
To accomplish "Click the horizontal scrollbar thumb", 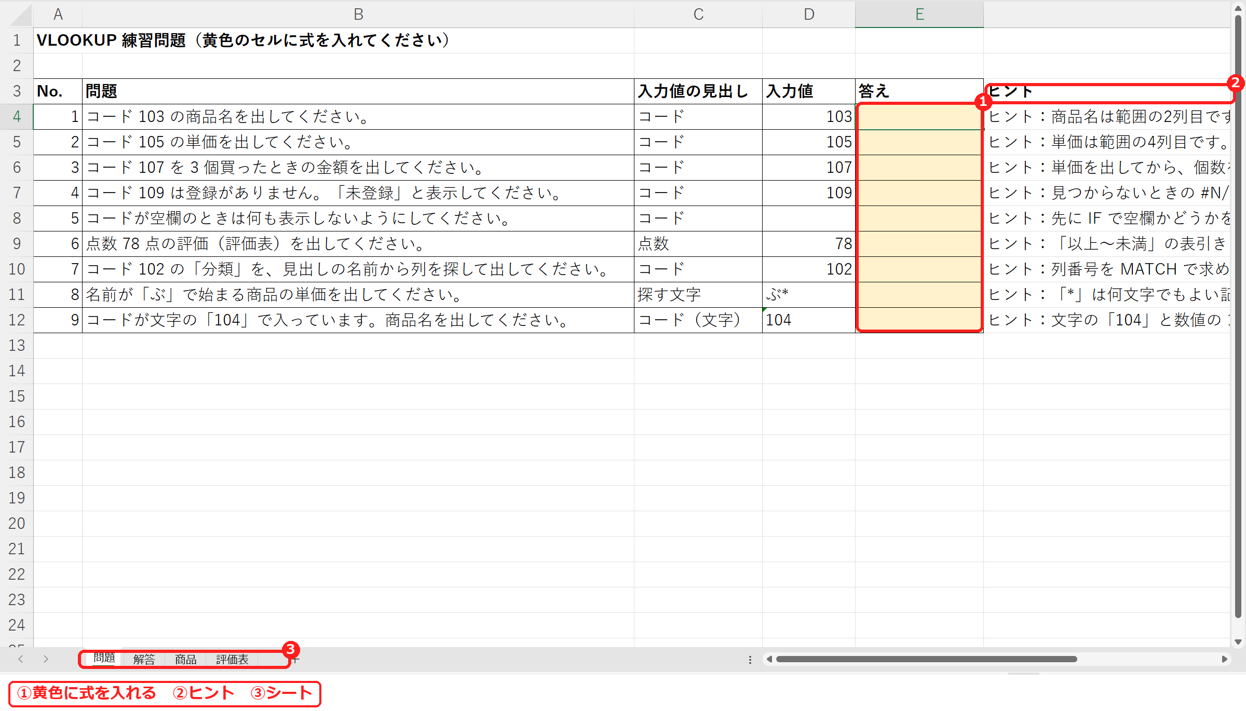I will pyautogui.click(x=927, y=659).
